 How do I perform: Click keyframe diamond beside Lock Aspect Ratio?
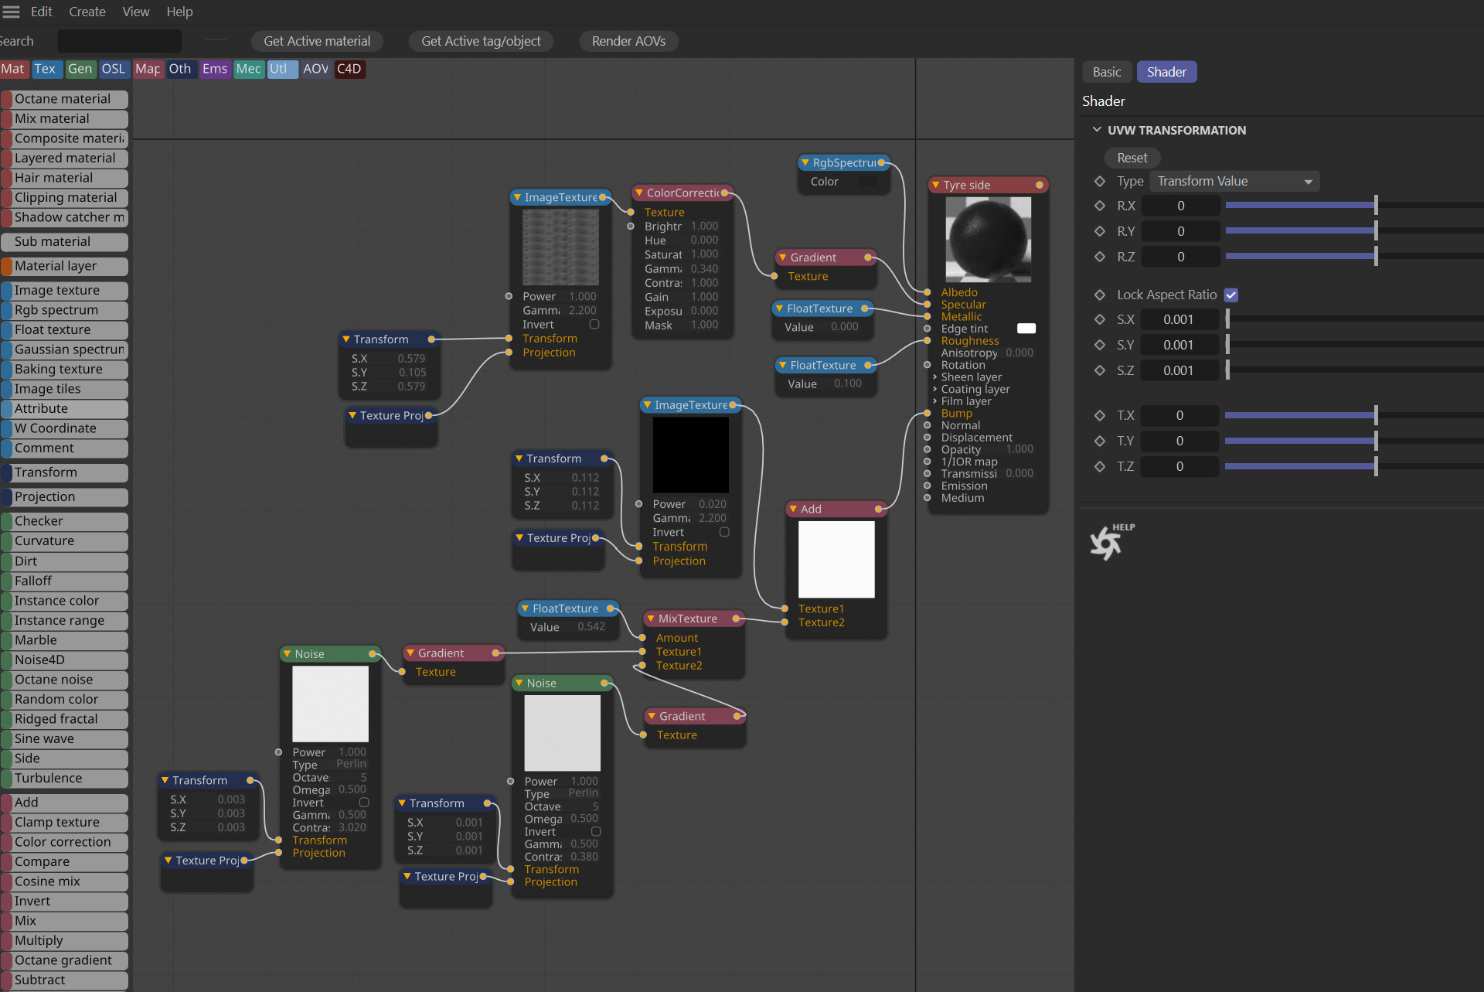coord(1100,295)
